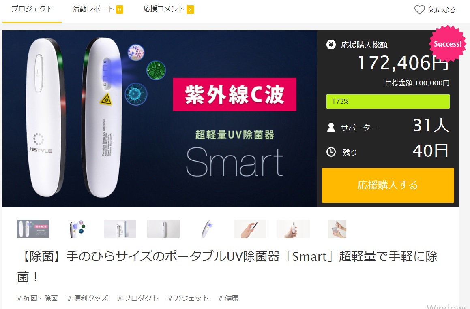This screenshot has width=470, height=309.
Task: Open the # ガジェット tag
Action: click(188, 298)
